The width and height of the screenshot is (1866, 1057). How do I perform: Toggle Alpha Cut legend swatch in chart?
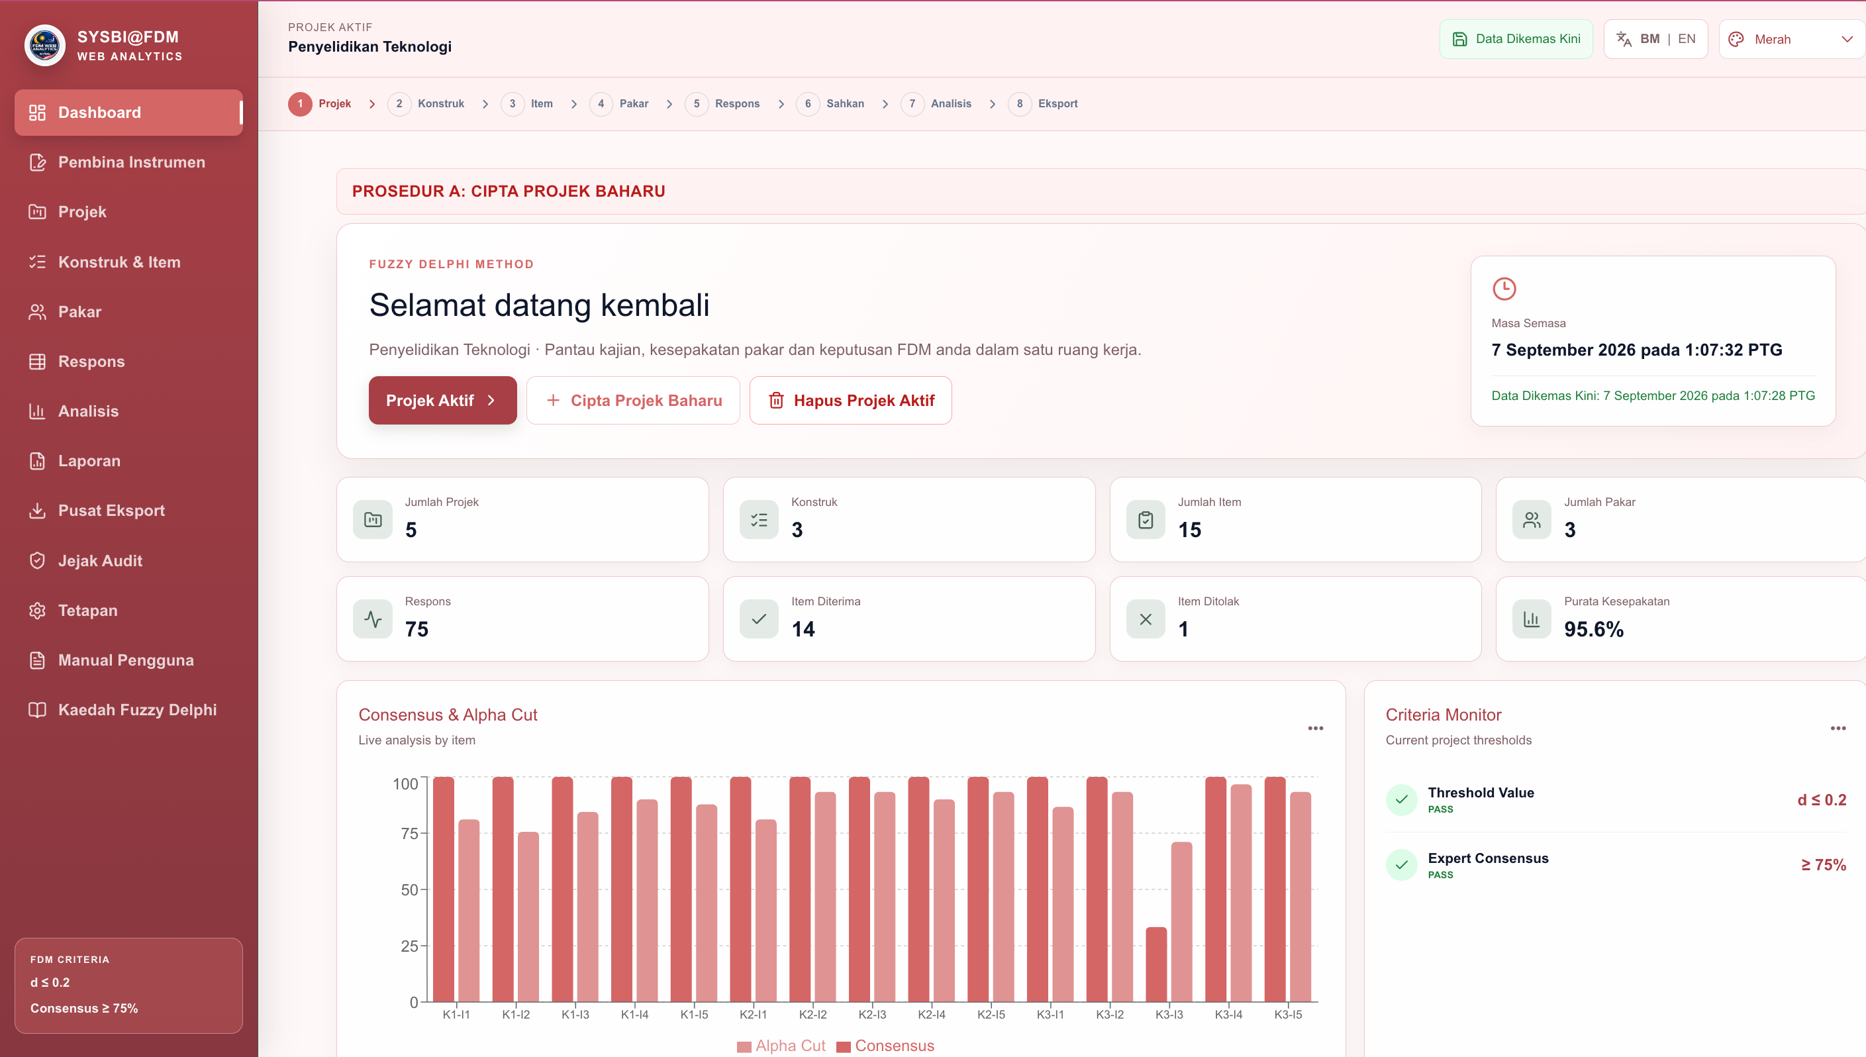[744, 1046]
